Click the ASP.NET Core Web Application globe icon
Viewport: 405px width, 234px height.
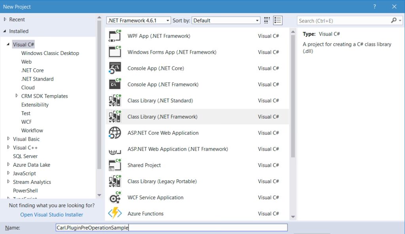pos(115,133)
